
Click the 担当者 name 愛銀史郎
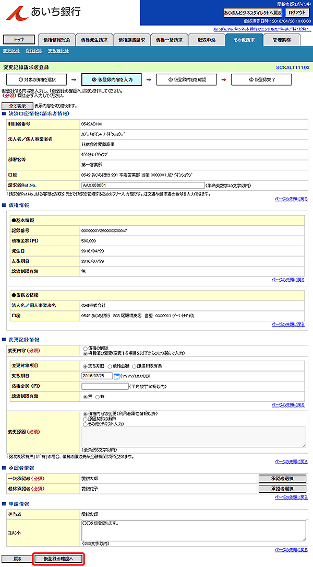(90, 514)
